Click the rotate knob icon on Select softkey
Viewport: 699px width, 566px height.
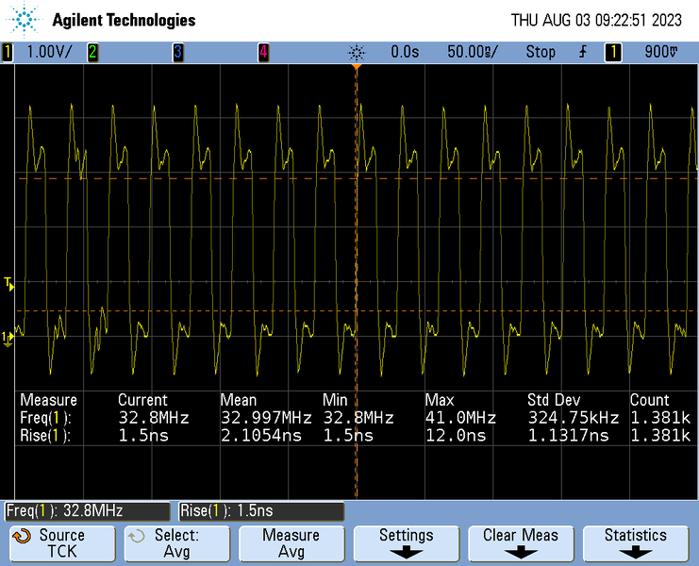tap(138, 536)
